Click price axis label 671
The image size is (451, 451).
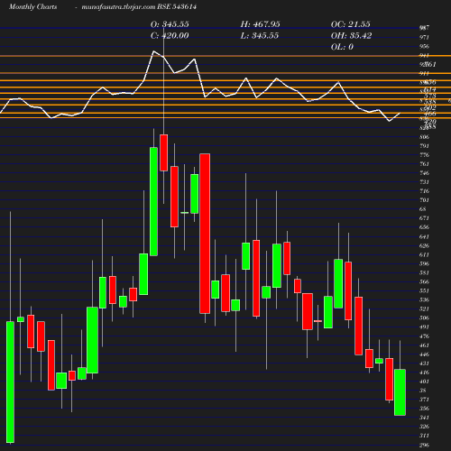coord(424,218)
